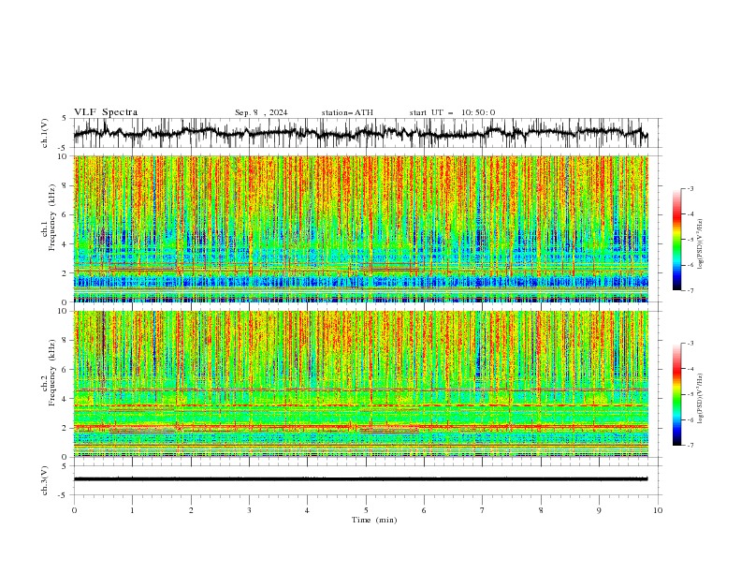Select the date text "Sep. 8 , 2024"
The width and height of the screenshot is (741, 573).
pyautogui.click(x=261, y=112)
